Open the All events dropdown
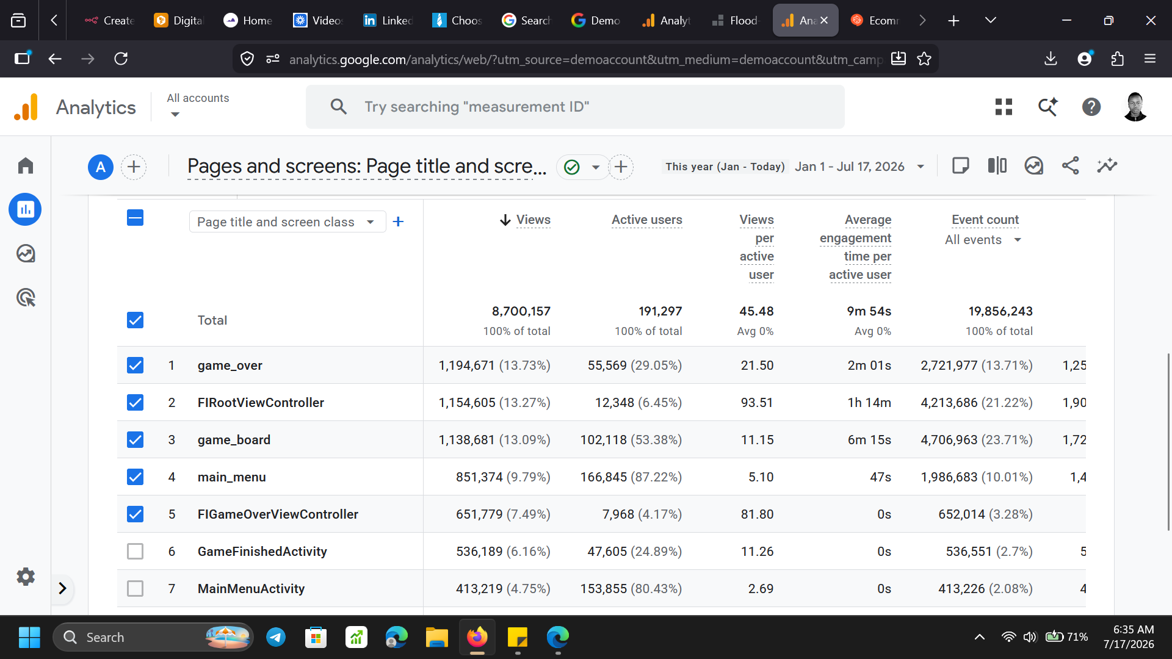 pos(983,240)
